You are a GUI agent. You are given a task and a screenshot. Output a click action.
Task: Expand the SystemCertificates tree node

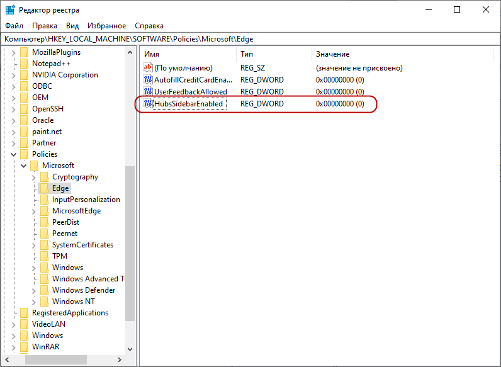(34, 246)
